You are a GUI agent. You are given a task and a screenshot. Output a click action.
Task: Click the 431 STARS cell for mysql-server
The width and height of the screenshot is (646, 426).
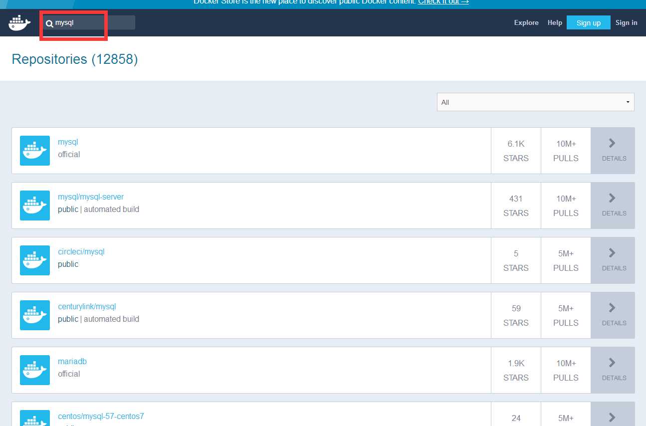click(x=516, y=206)
